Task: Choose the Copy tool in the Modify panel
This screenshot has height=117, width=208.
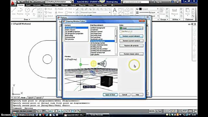Action: tap(48, 12)
